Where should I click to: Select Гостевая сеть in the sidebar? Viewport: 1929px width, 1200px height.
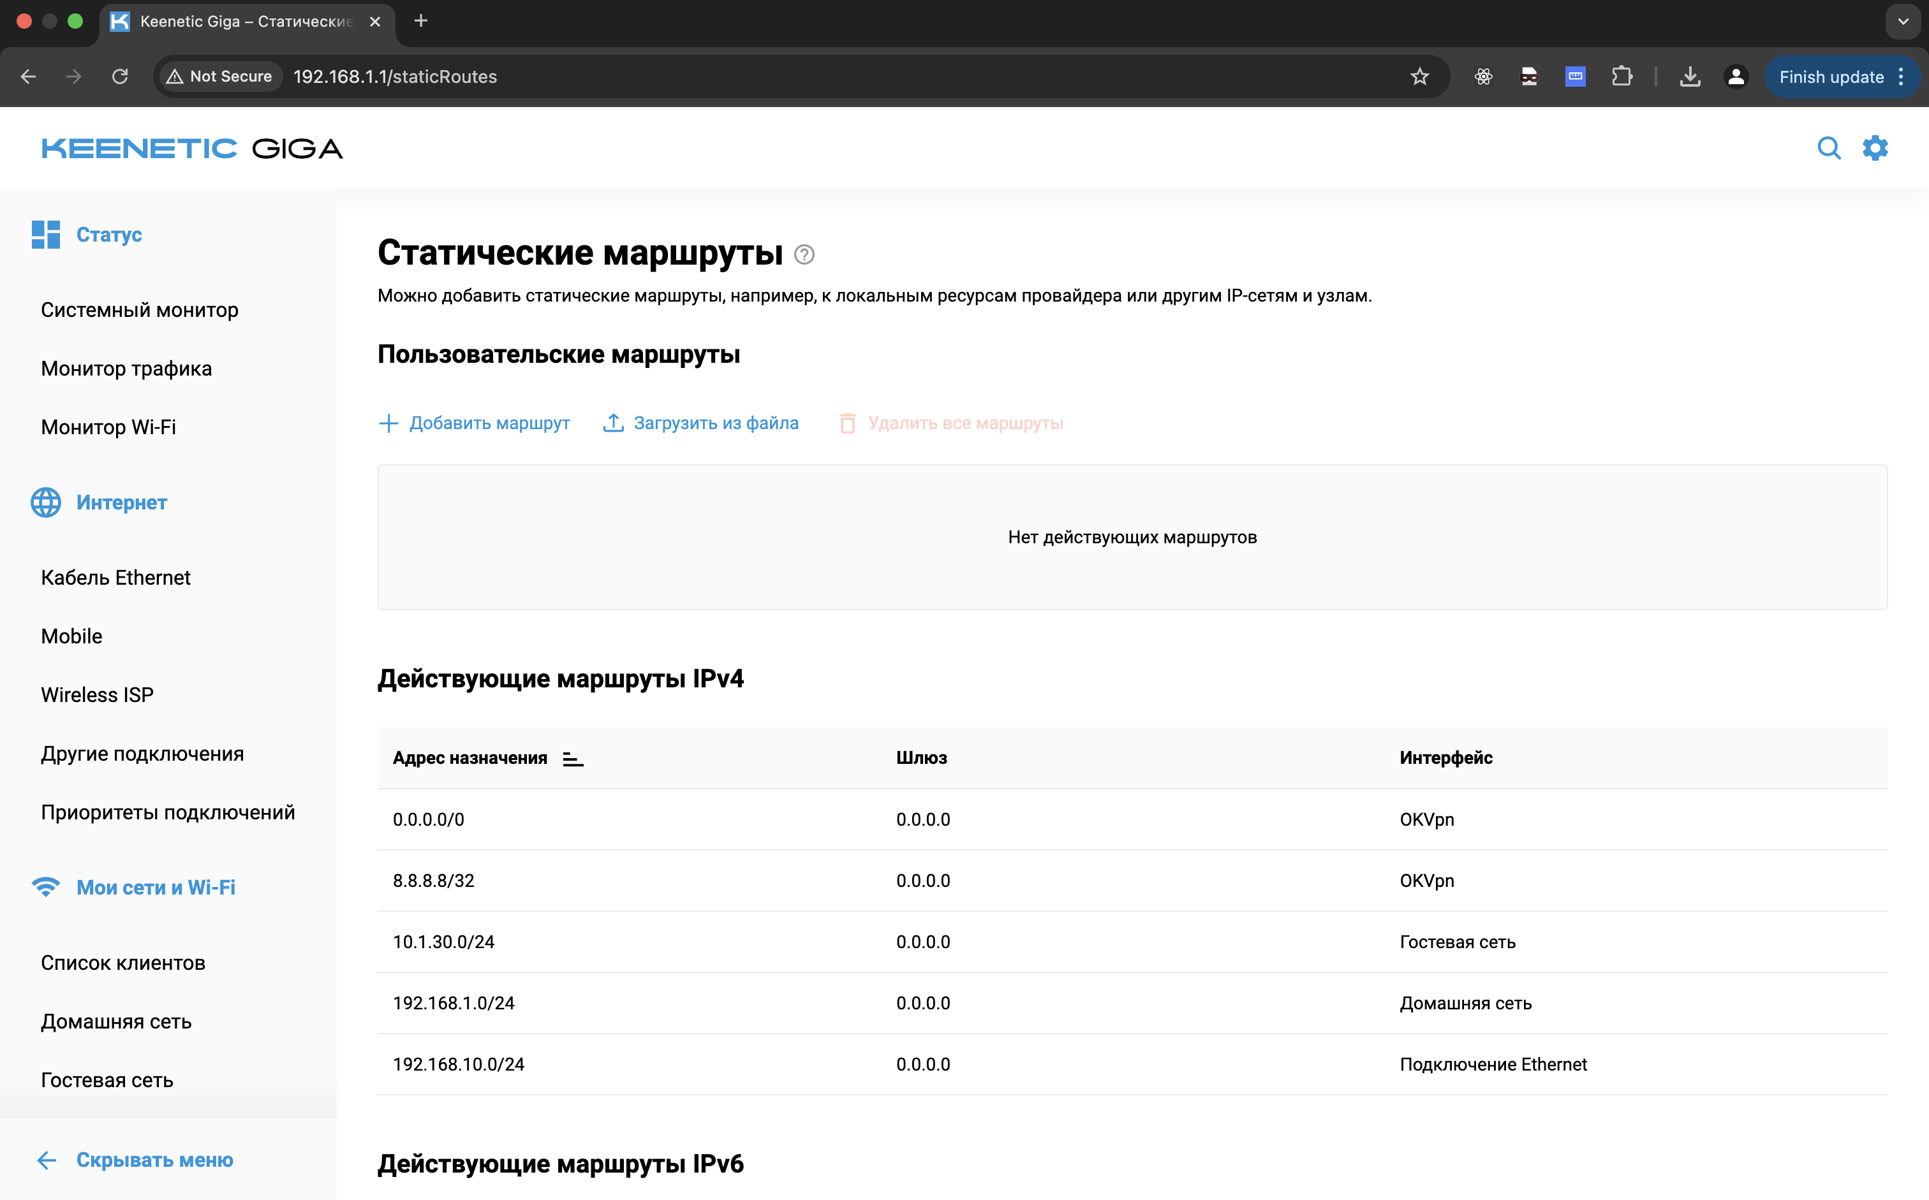pos(107,1079)
